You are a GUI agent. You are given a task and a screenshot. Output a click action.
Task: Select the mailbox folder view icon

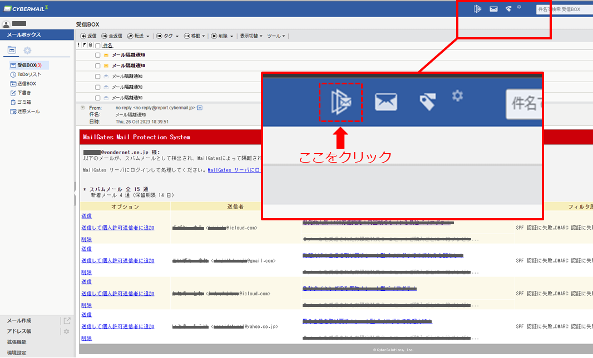[x=12, y=50]
